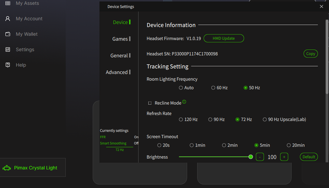
Task: Enable the Recline Mode checkbox
Action: [x=150, y=103]
